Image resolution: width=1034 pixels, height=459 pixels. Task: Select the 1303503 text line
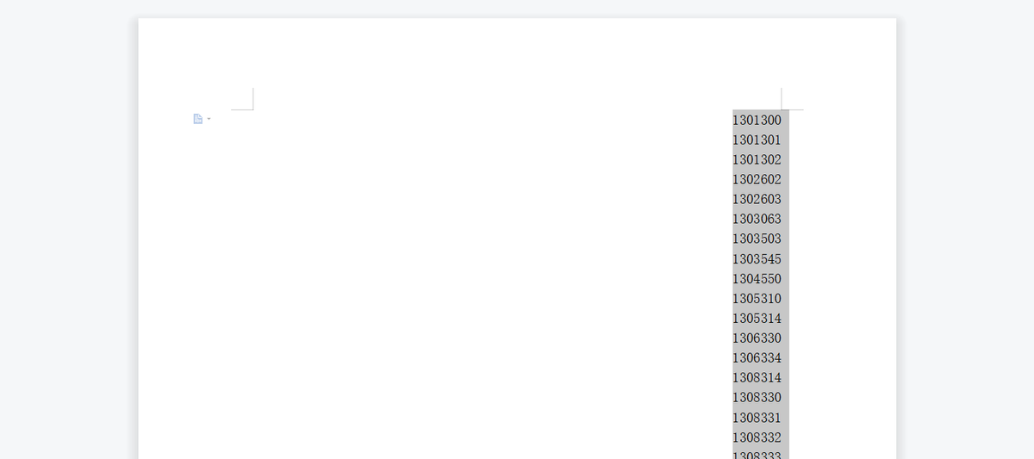[x=757, y=239]
